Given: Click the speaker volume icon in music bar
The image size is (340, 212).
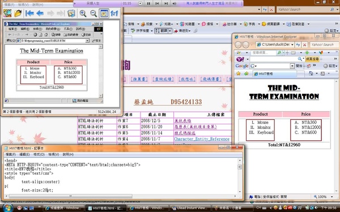Looking at the screenshot, I should click(175, 3).
